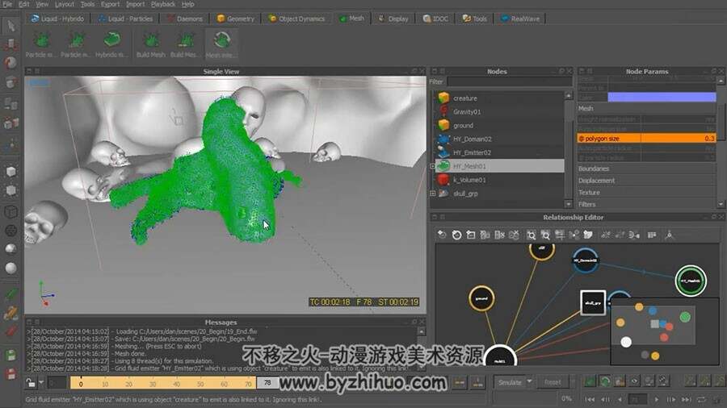Viewport: 727px width, 408px height.
Task: Open the File menu
Action: (7, 4)
